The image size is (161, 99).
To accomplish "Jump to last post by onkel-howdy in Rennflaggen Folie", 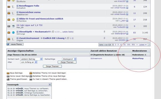I will click(127, 8).
